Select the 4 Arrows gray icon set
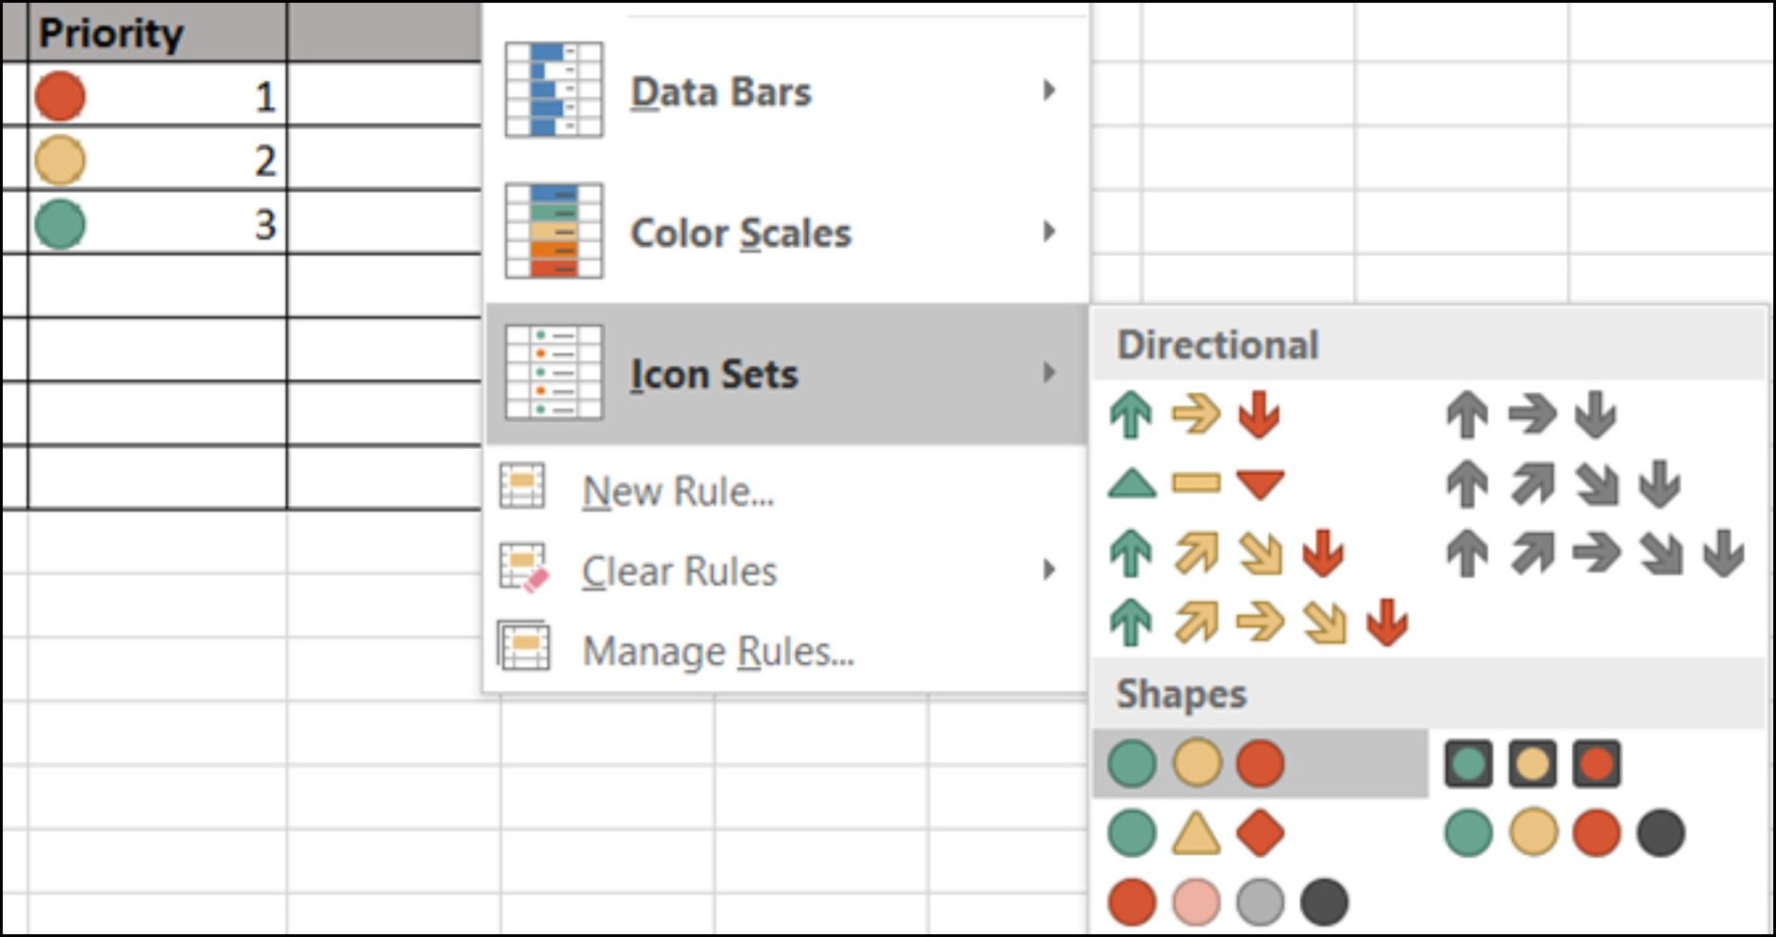The height and width of the screenshot is (937, 1776). pyautogui.click(x=1563, y=483)
